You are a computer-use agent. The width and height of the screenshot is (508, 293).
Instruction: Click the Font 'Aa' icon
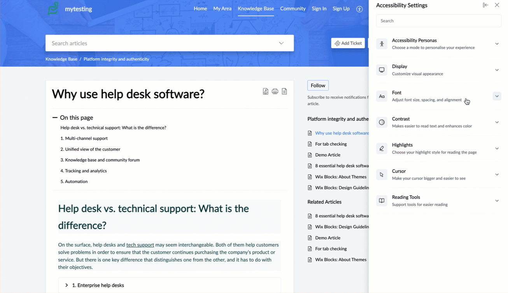(x=382, y=96)
